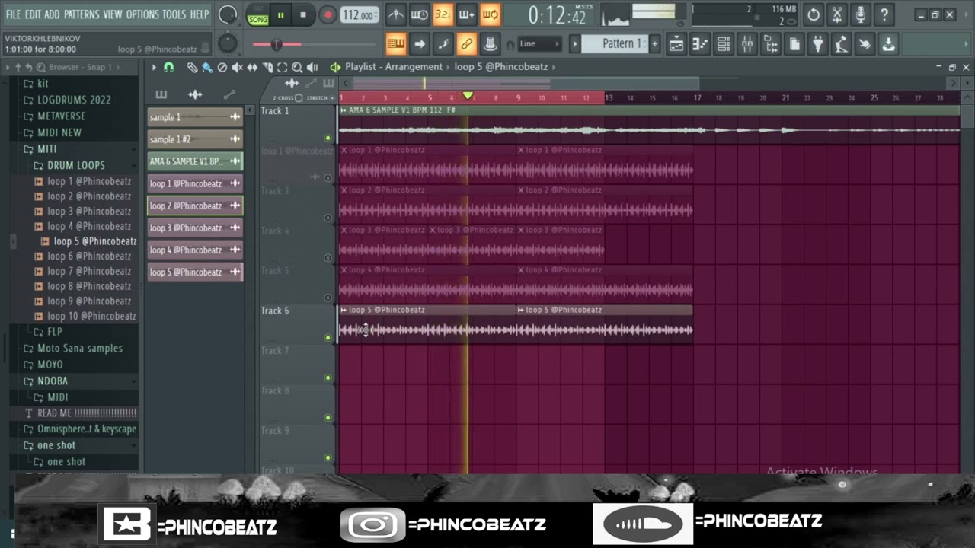
Task: Collapse the MITI folder
Action: [x=47, y=149]
